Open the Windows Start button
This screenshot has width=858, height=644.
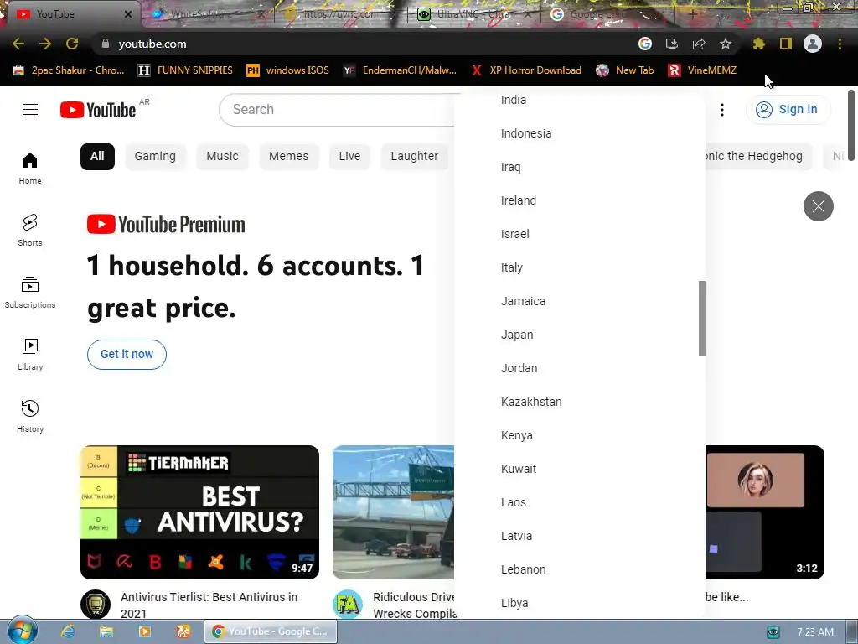pyautogui.click(x=22, y=631)
